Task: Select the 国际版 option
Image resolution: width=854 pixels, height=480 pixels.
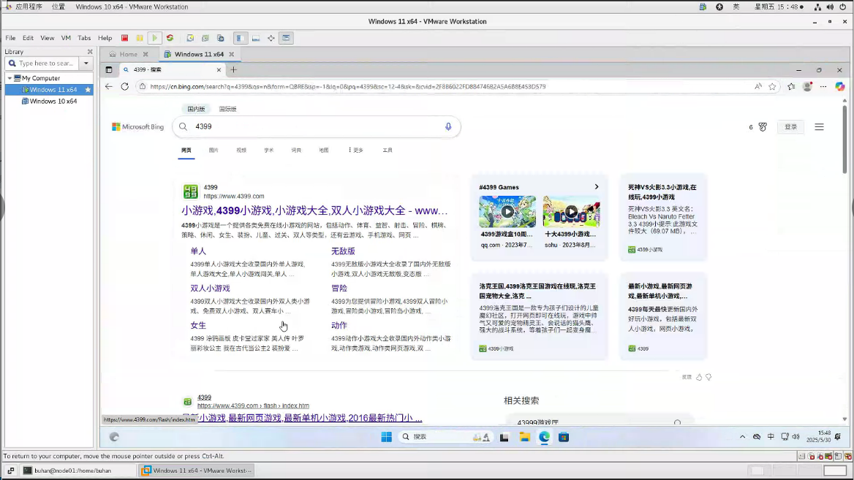Action: pos(227,109)
